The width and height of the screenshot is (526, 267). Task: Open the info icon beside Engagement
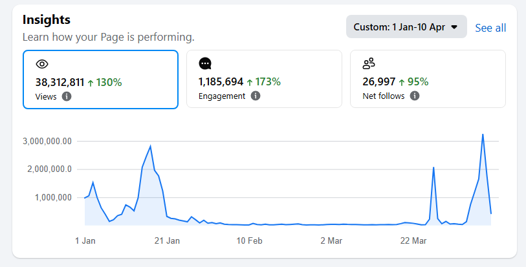coord(256,96)
